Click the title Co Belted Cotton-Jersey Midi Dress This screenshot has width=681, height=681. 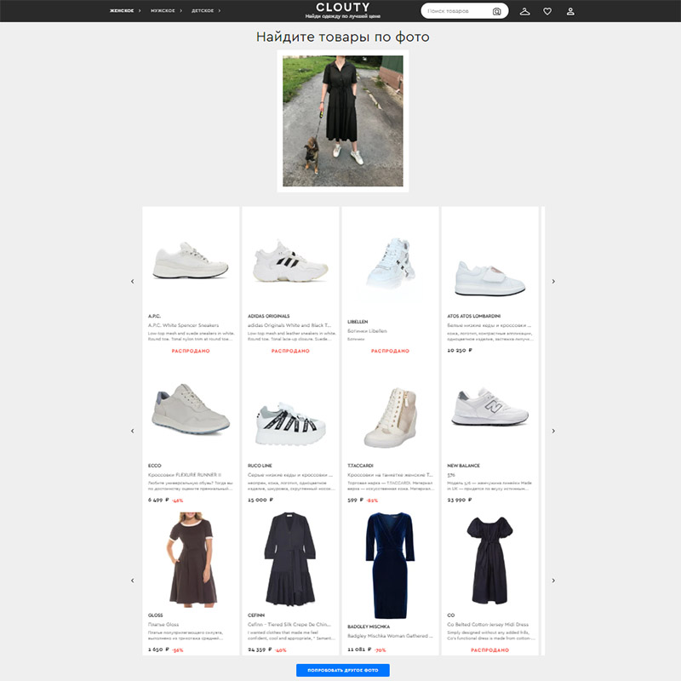488,625
